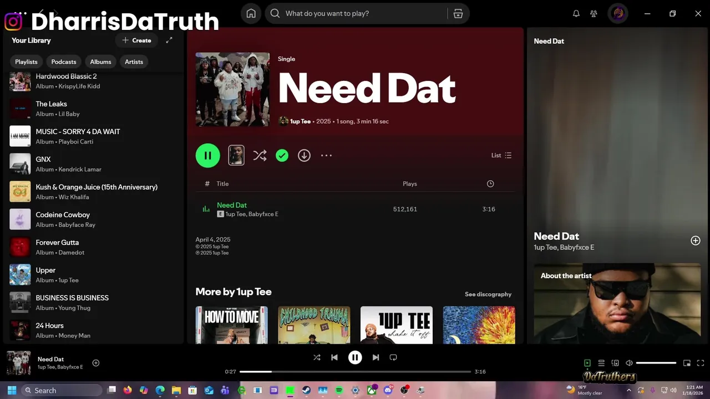Open the Queue panel

(601, 363)
